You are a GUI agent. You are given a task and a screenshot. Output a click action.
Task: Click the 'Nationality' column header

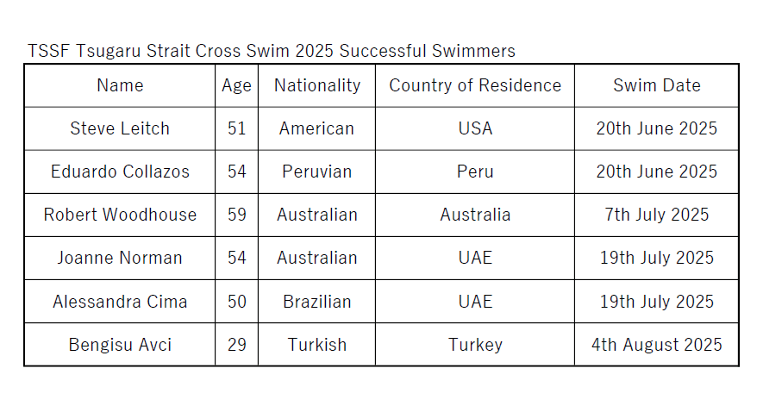coord(316,85)
